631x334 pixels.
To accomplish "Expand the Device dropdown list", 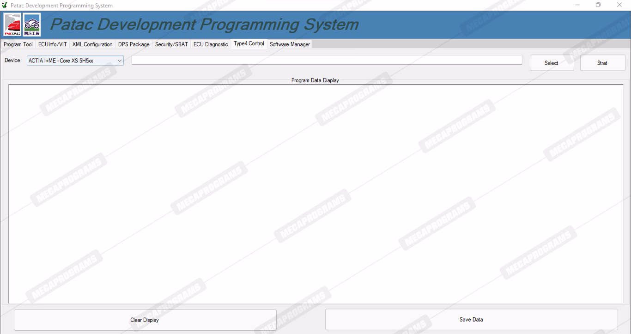I will 120,61.
